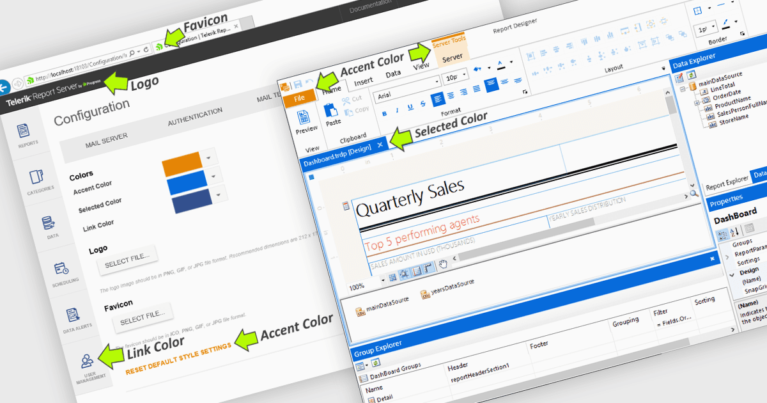Screen dimensions: 767x403
Task: Toggle Underline text formatting
Action: [x=410, y=108]
